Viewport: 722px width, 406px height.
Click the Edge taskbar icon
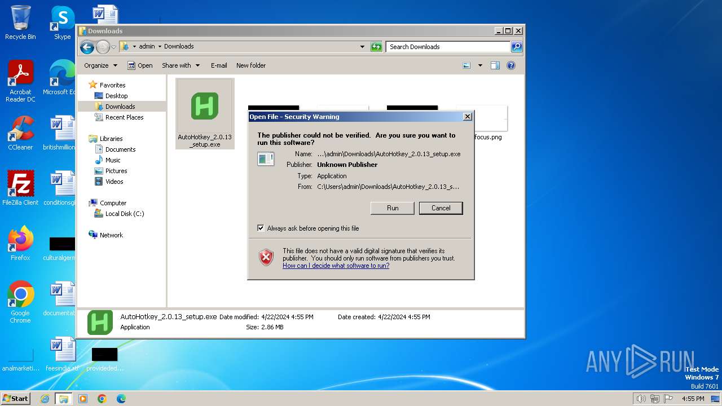click(x=121, y=399)
